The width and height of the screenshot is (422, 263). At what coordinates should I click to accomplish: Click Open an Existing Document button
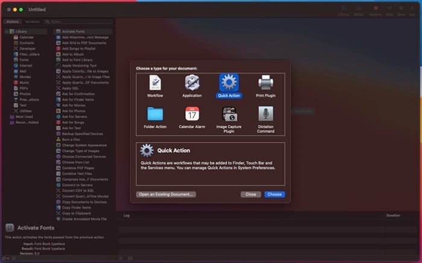point(166,194)
